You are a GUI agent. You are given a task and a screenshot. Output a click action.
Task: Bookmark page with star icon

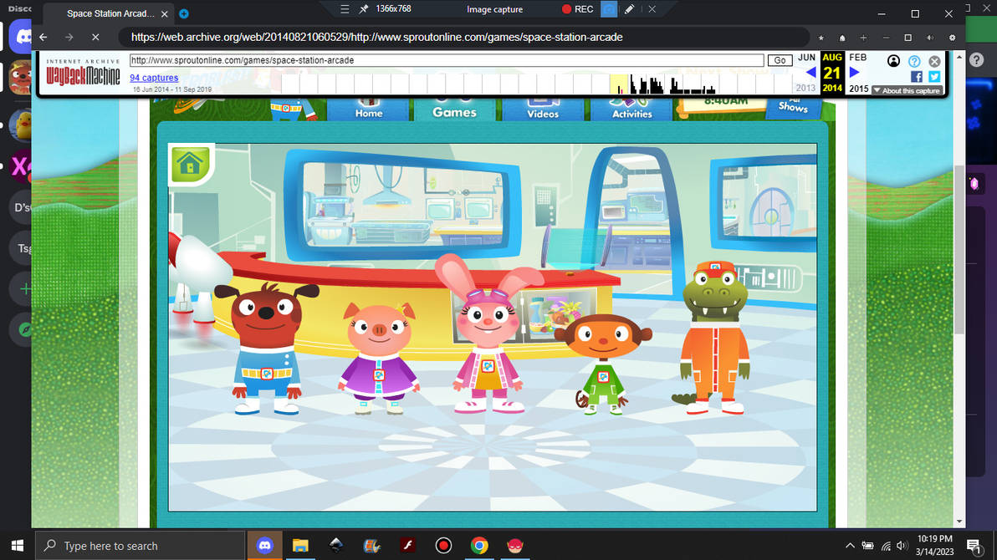pos(821,38)
